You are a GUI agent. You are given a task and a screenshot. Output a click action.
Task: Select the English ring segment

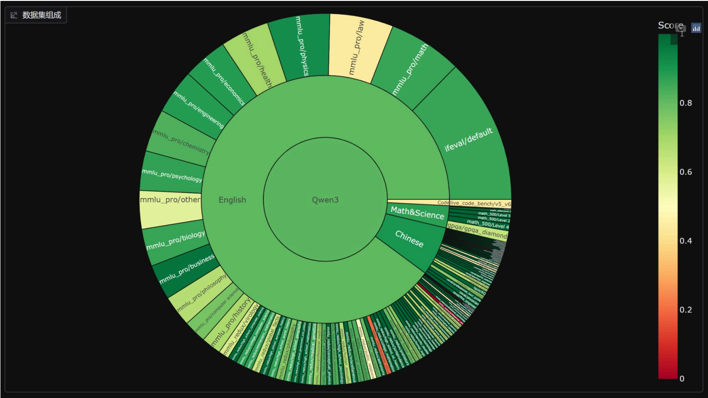[232, 200]
